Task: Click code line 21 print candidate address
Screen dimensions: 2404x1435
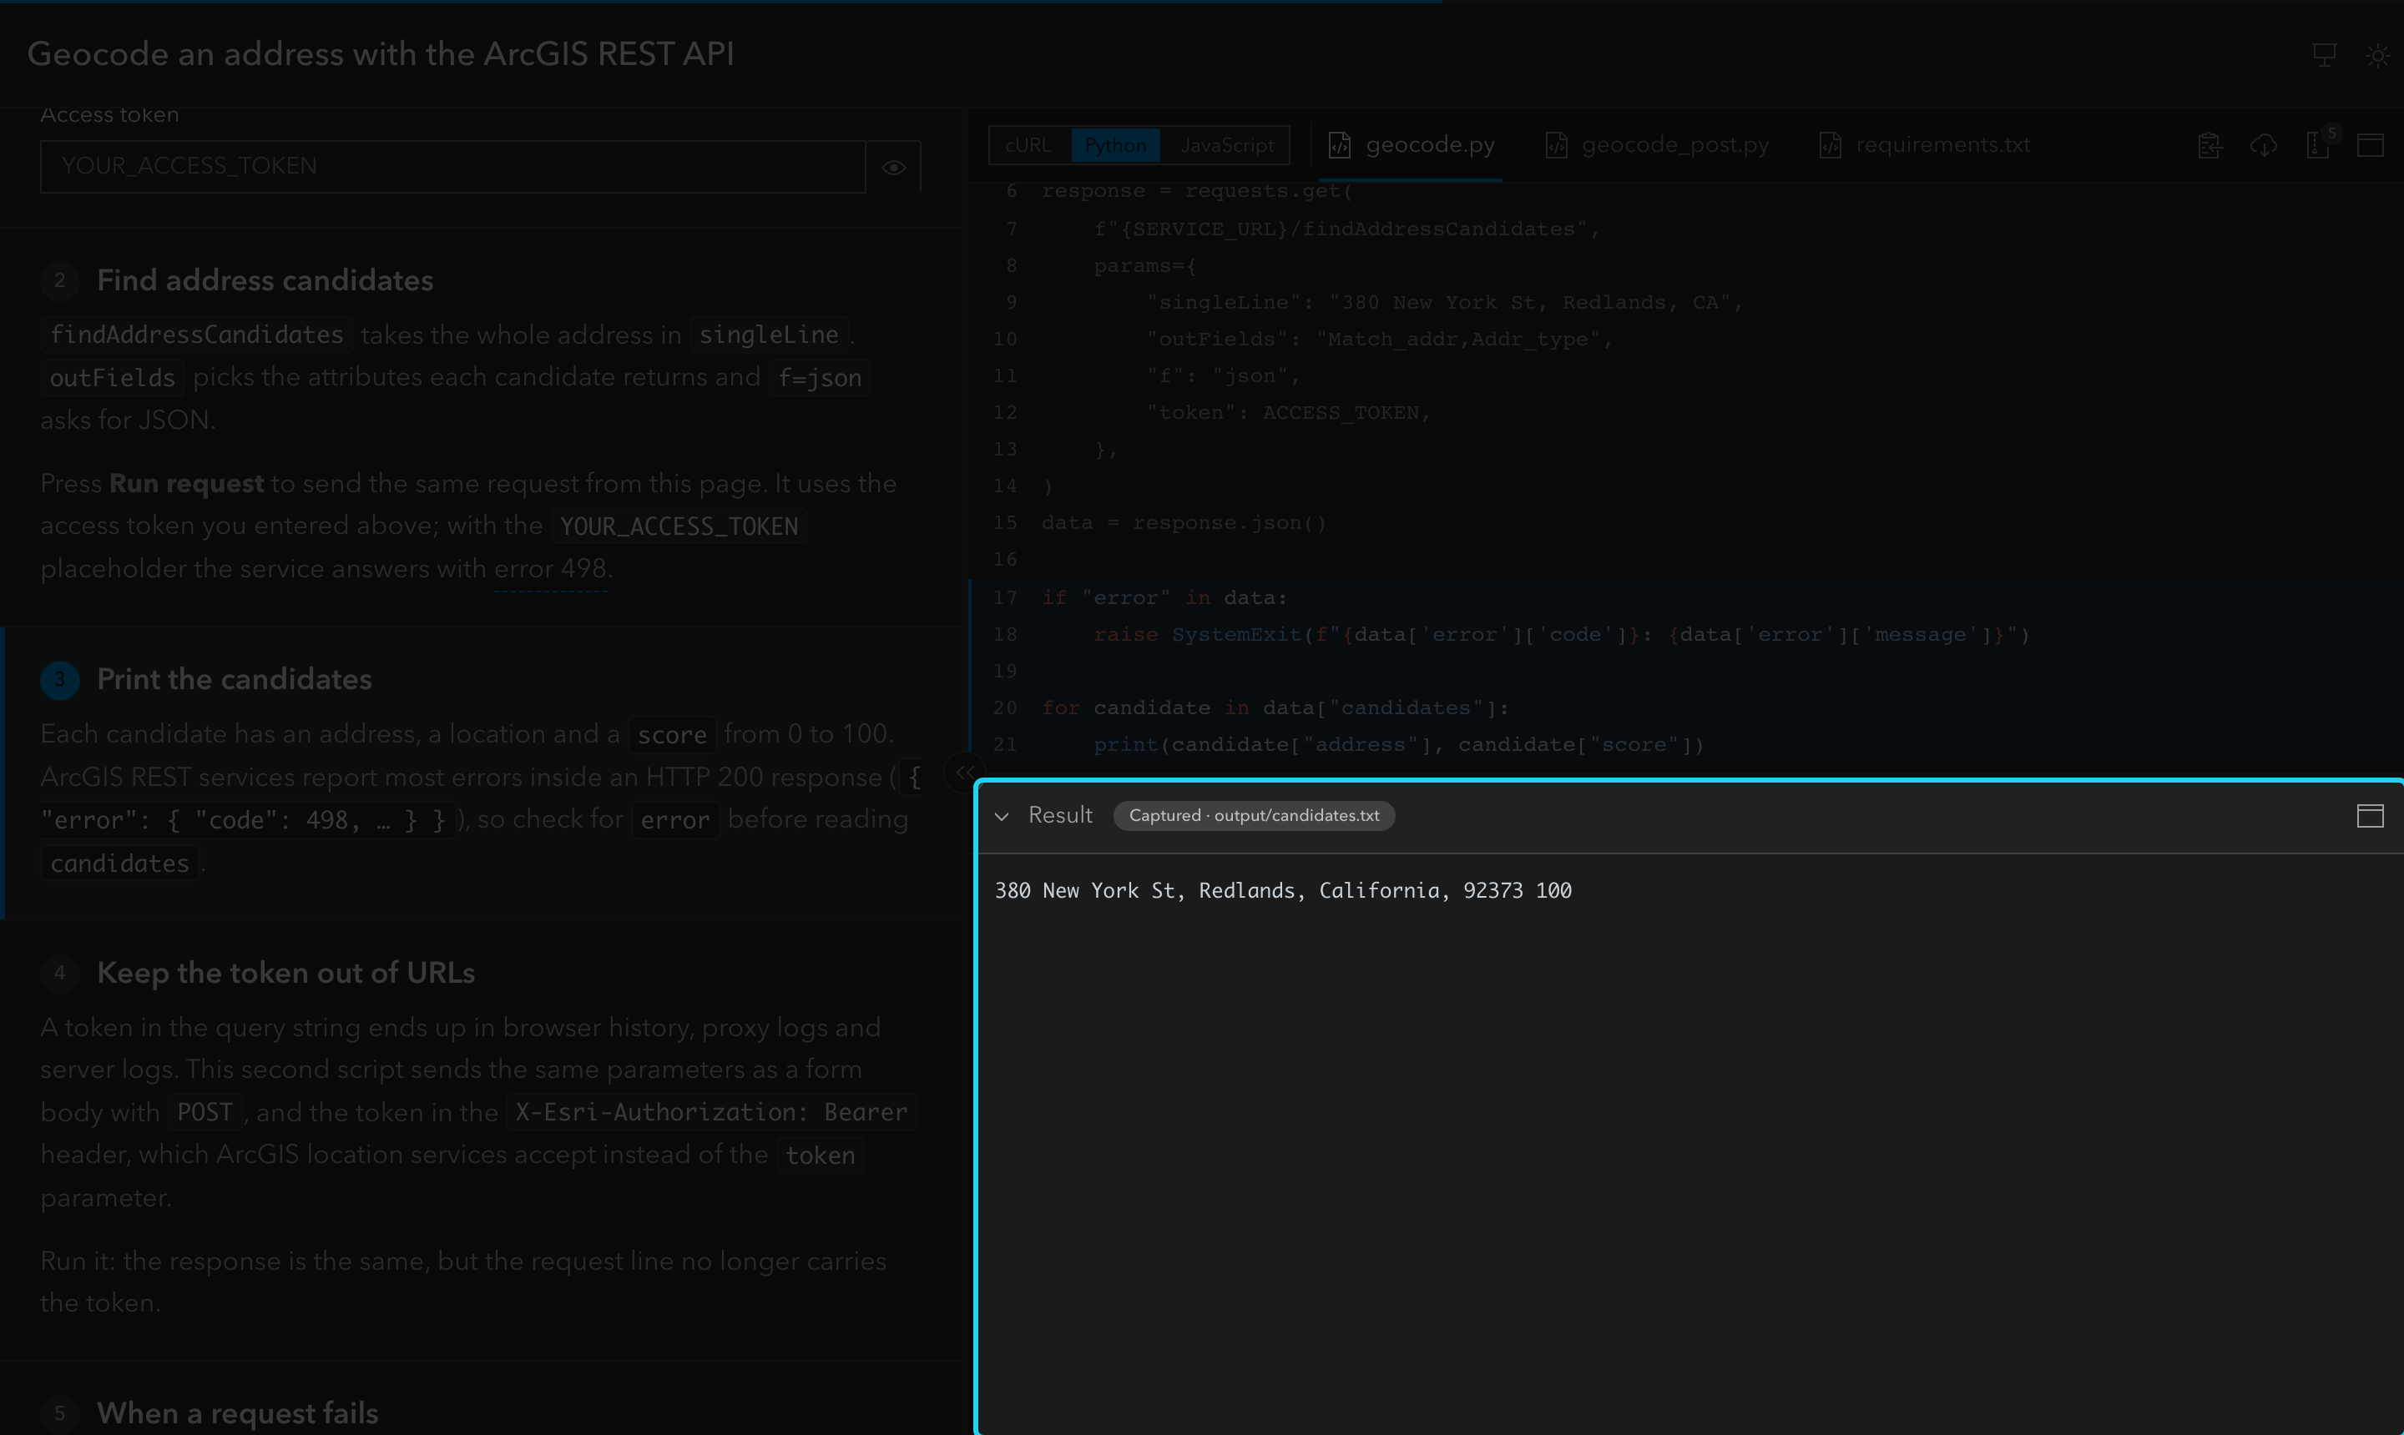Action: pyautogui.click(x=1398, y=746)
